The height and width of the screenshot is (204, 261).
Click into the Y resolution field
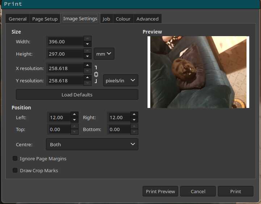click(x=65, y=81)
